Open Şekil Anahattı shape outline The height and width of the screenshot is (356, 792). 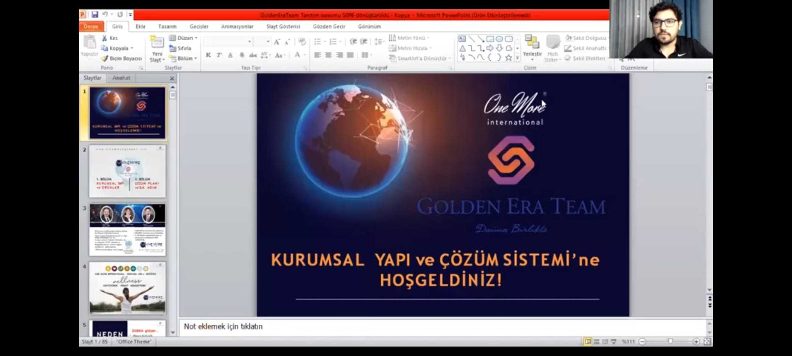[585, 48]
